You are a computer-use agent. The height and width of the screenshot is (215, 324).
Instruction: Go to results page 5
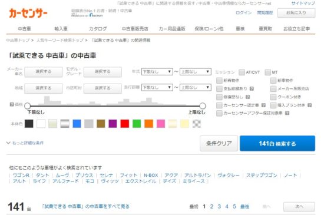234,207
